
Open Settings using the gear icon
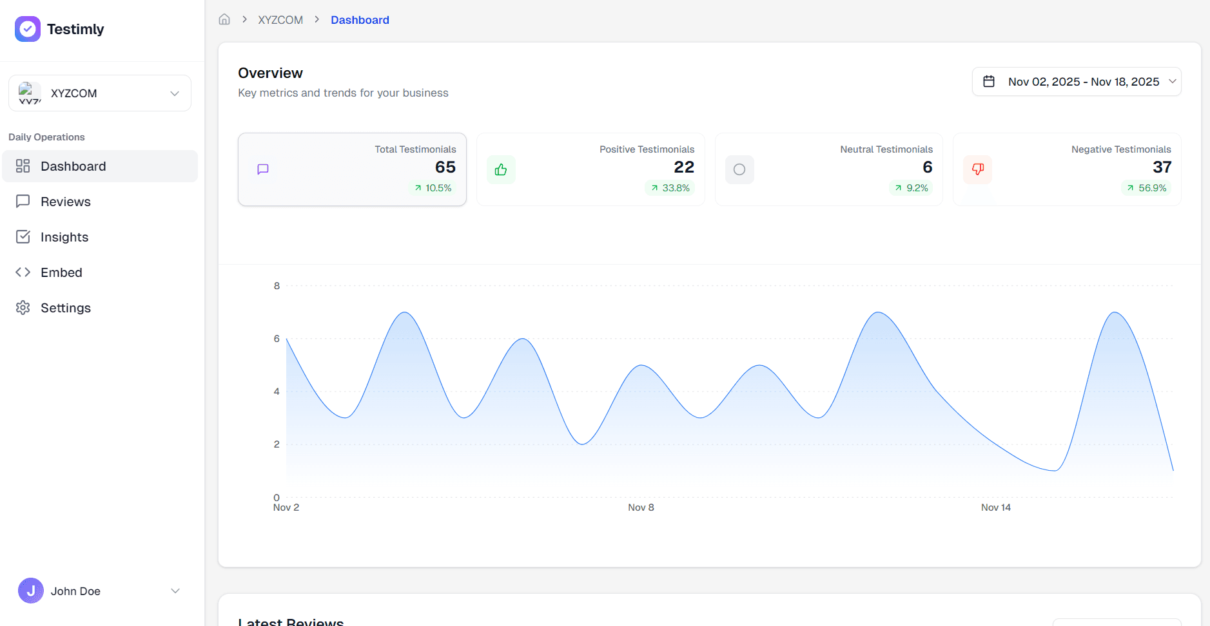[x=23, y=307]
